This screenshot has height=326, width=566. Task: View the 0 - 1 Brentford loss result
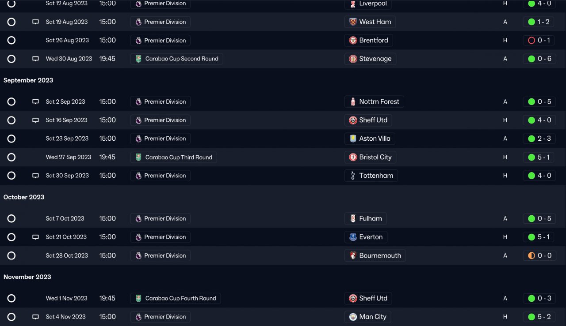540,41
